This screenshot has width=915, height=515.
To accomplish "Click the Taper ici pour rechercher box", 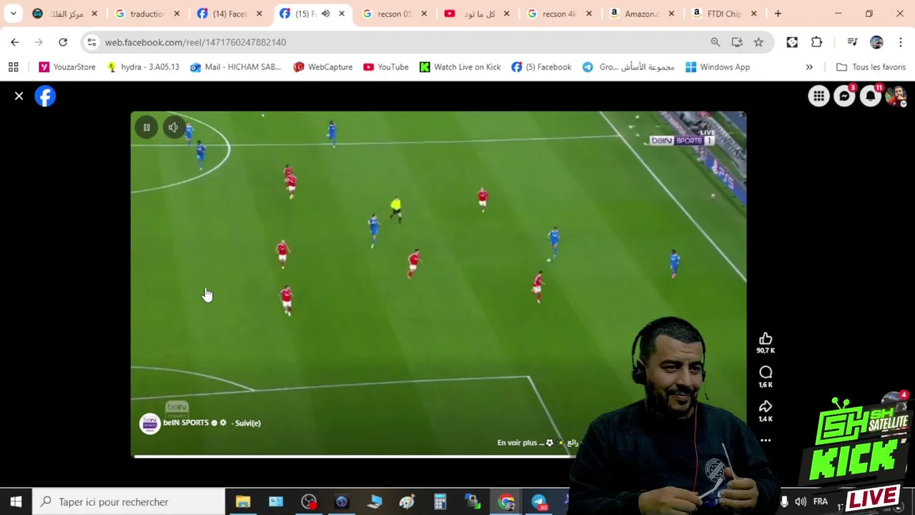I will click(x=129, y=502).
